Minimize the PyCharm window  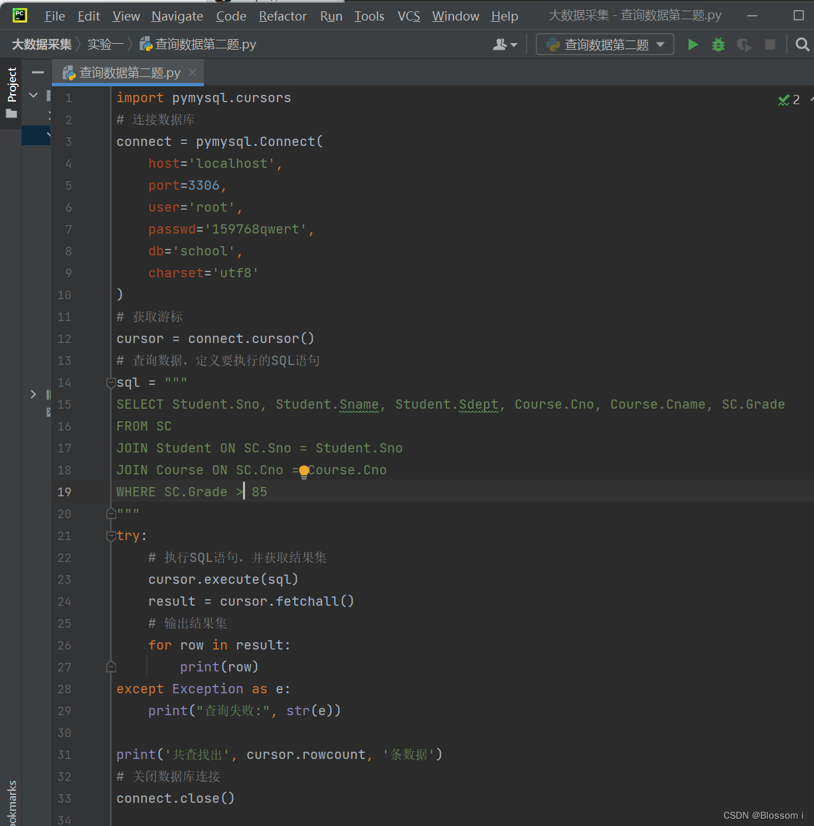(752, 15)
